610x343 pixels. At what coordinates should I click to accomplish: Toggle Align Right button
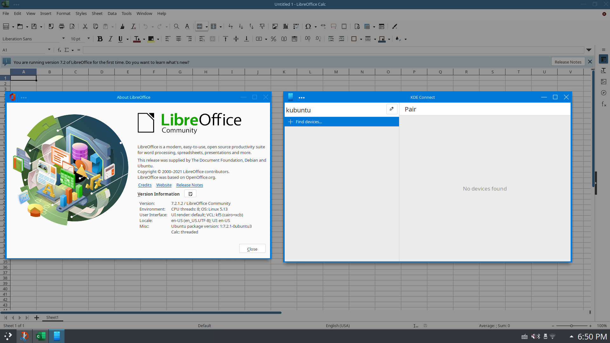pos(189,39)
